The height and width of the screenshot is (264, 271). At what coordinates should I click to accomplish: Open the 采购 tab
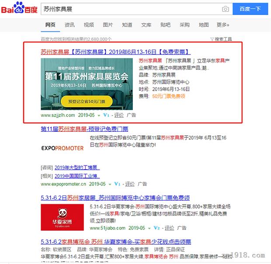pos(184,25)
